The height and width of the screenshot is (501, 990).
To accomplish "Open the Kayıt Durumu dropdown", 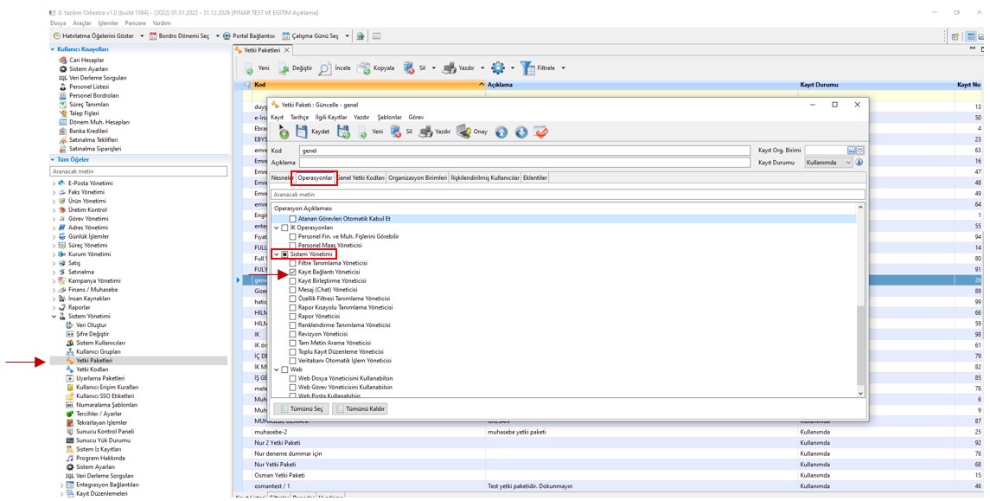I will pyautogui.click(x=847, y=163).
